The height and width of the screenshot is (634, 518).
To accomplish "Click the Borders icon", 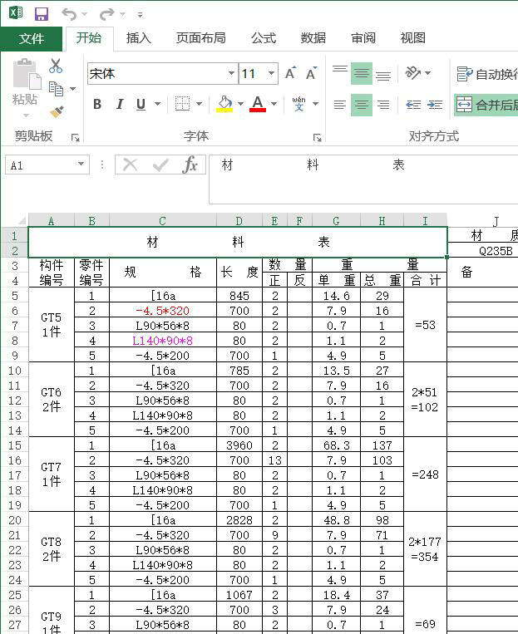I will coord(182,104).
